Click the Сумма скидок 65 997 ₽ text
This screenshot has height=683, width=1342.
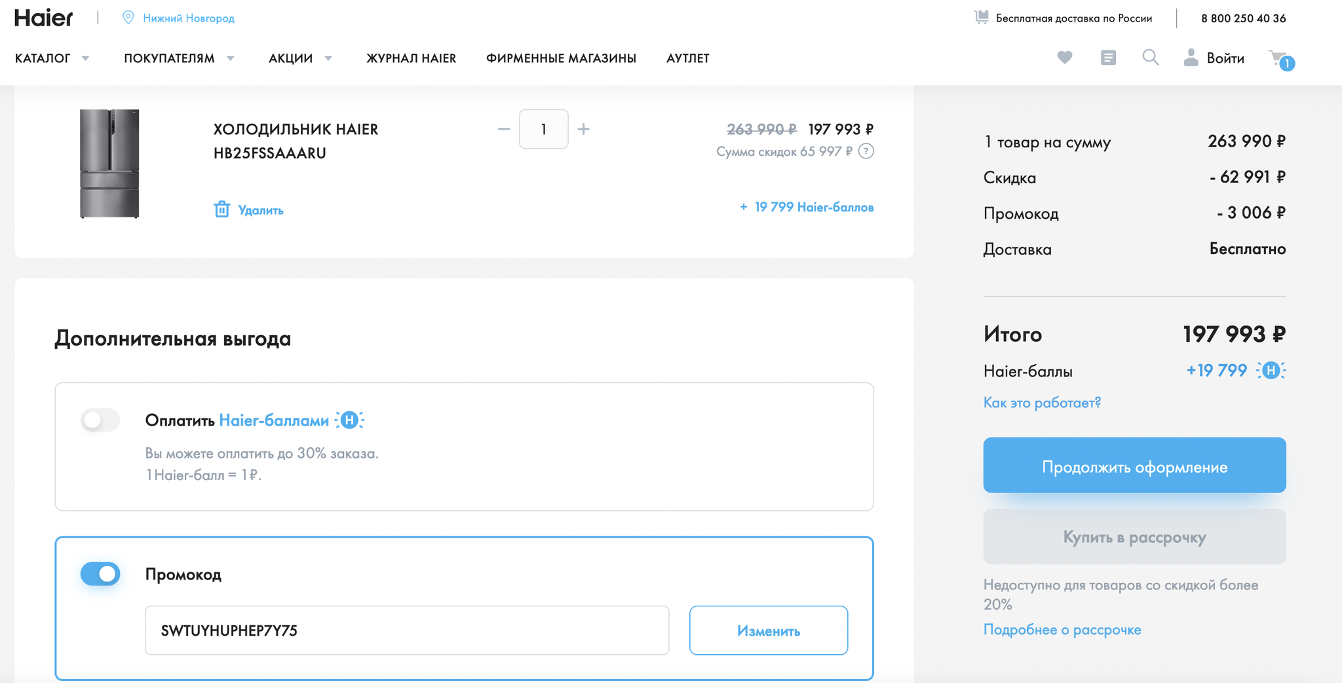coord(784,151)
